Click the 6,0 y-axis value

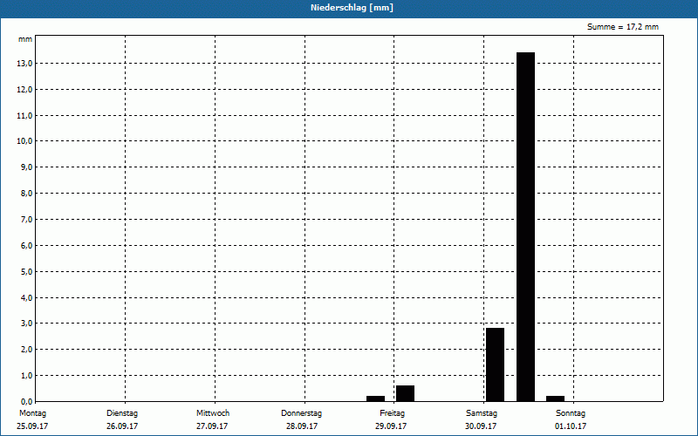[x=26, y=246]
